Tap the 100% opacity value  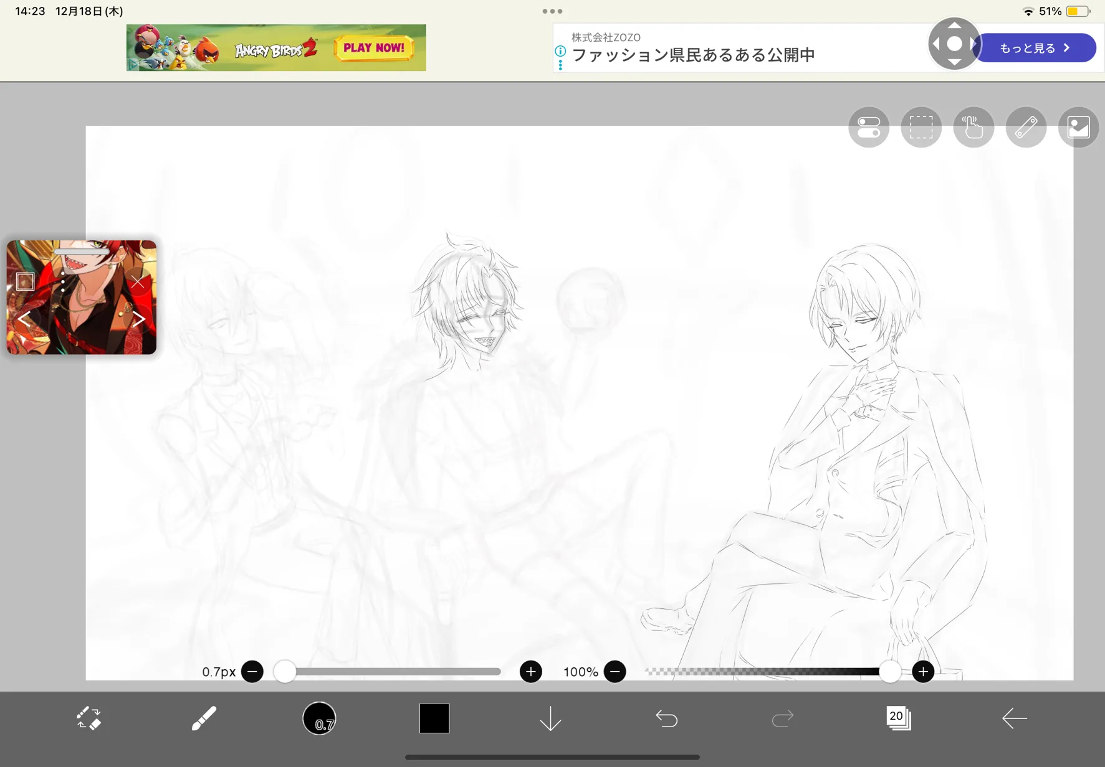(x=580, y=672)
